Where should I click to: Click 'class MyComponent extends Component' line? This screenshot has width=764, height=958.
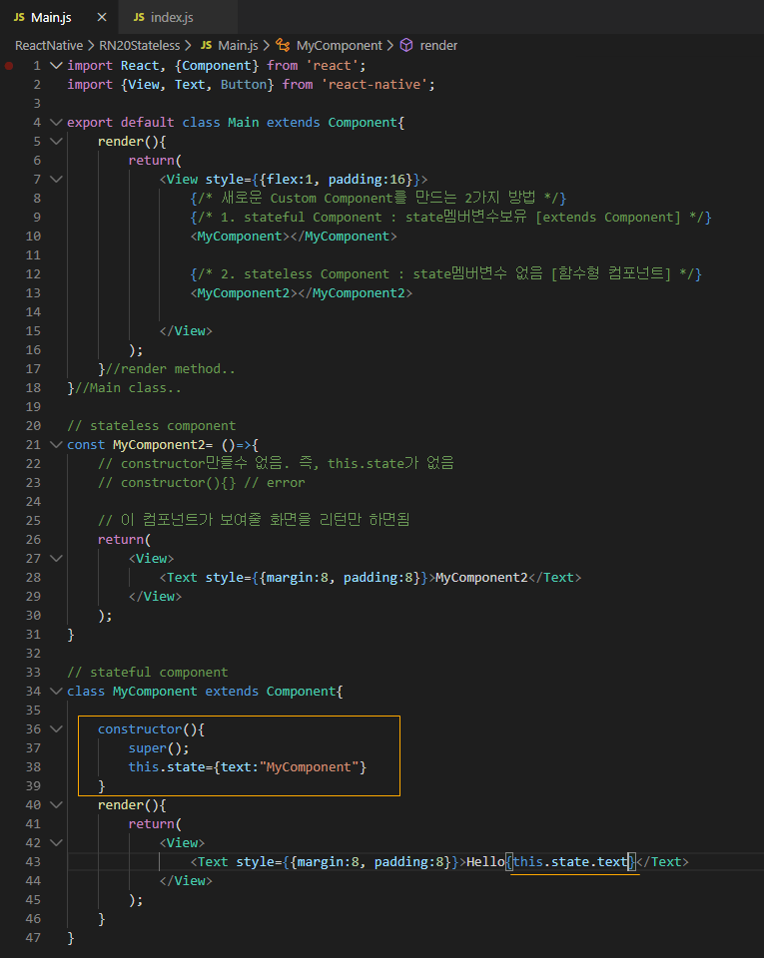tap(205, 691)
